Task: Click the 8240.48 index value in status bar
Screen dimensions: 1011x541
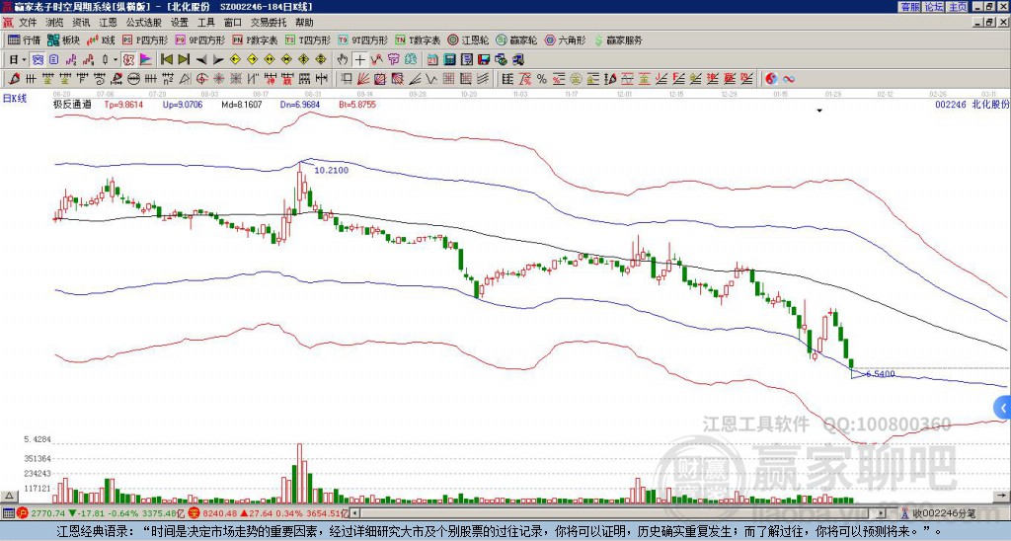Action: (220, 513)
